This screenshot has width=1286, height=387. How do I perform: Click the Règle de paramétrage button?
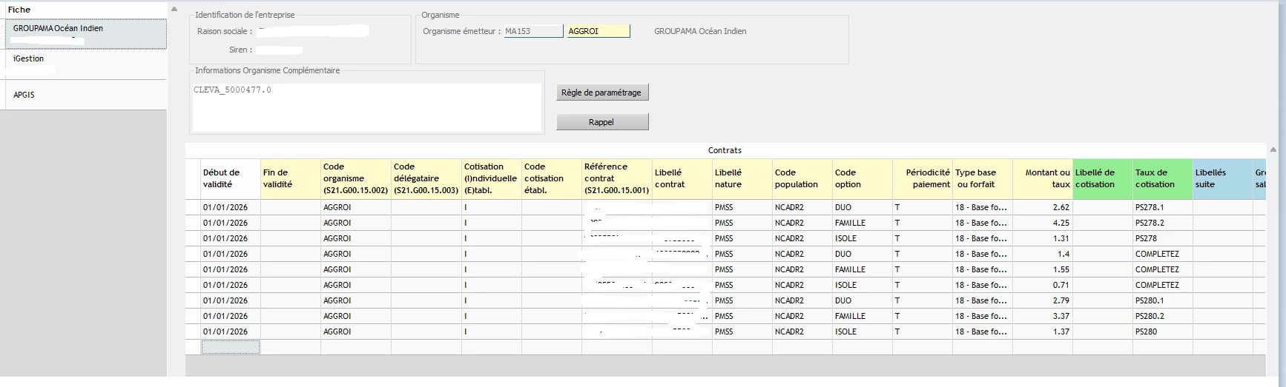click(601, 92)
